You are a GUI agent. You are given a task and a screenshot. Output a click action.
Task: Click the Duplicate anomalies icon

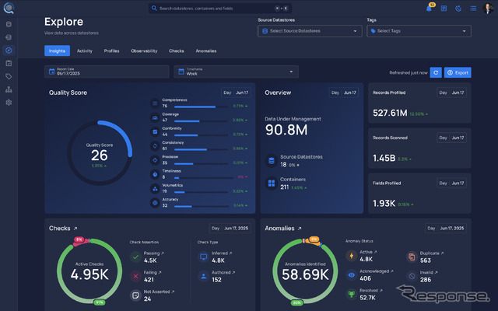412,257
